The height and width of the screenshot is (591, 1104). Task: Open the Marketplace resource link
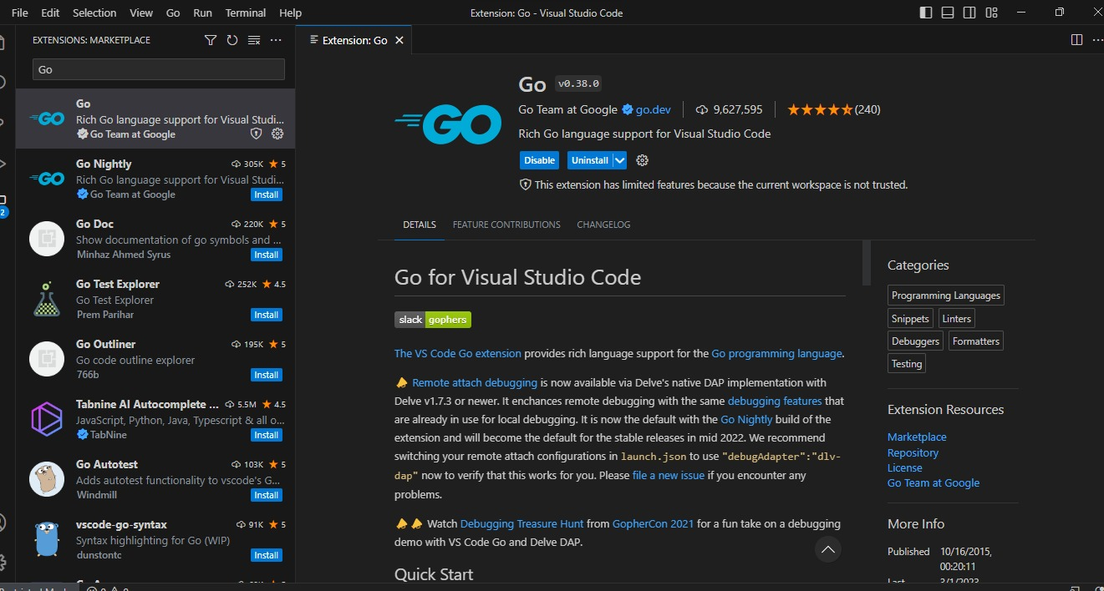pyautogui.click(x=917, y=437)
